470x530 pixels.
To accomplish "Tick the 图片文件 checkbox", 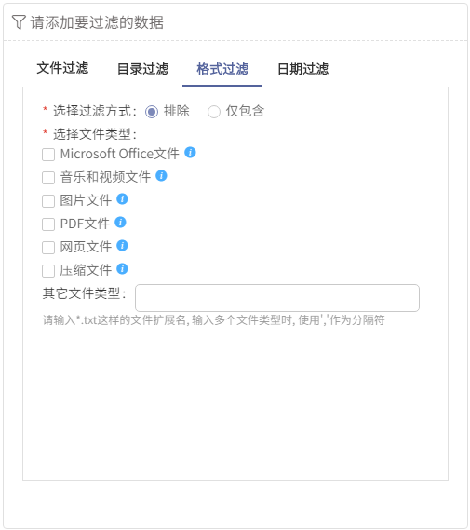I will [48, 201].
